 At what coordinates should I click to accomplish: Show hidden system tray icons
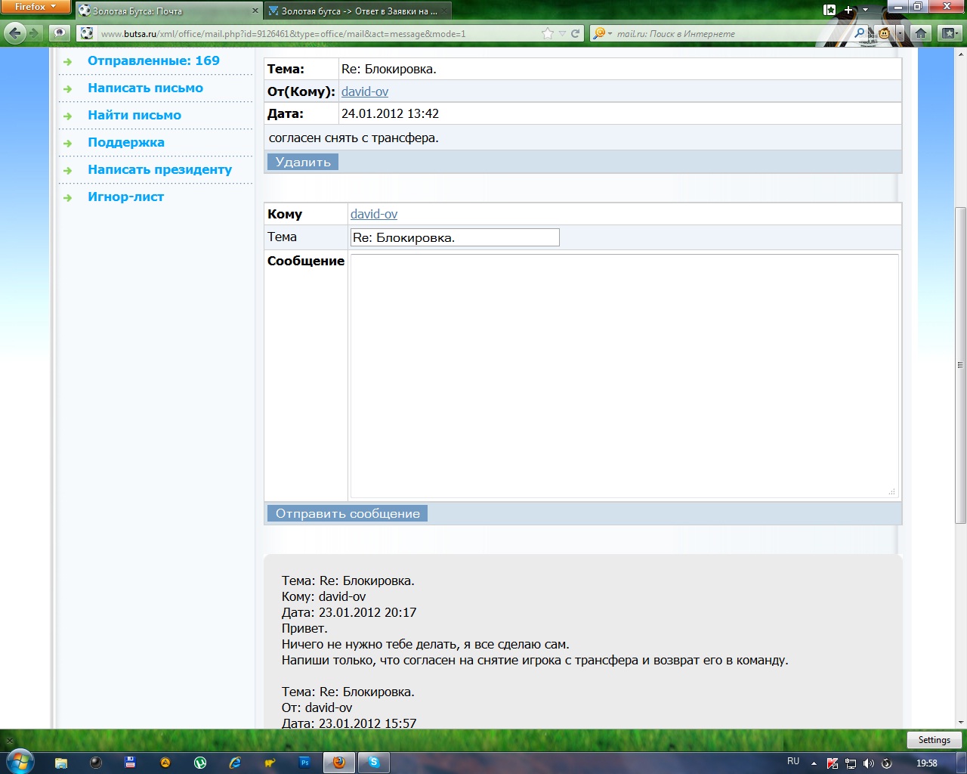click(x=814, y=763)
